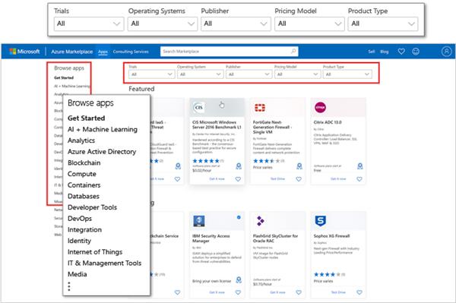Click the feedback smiley icon in header
Screen dimensions: 456x303
click(416, 52)
